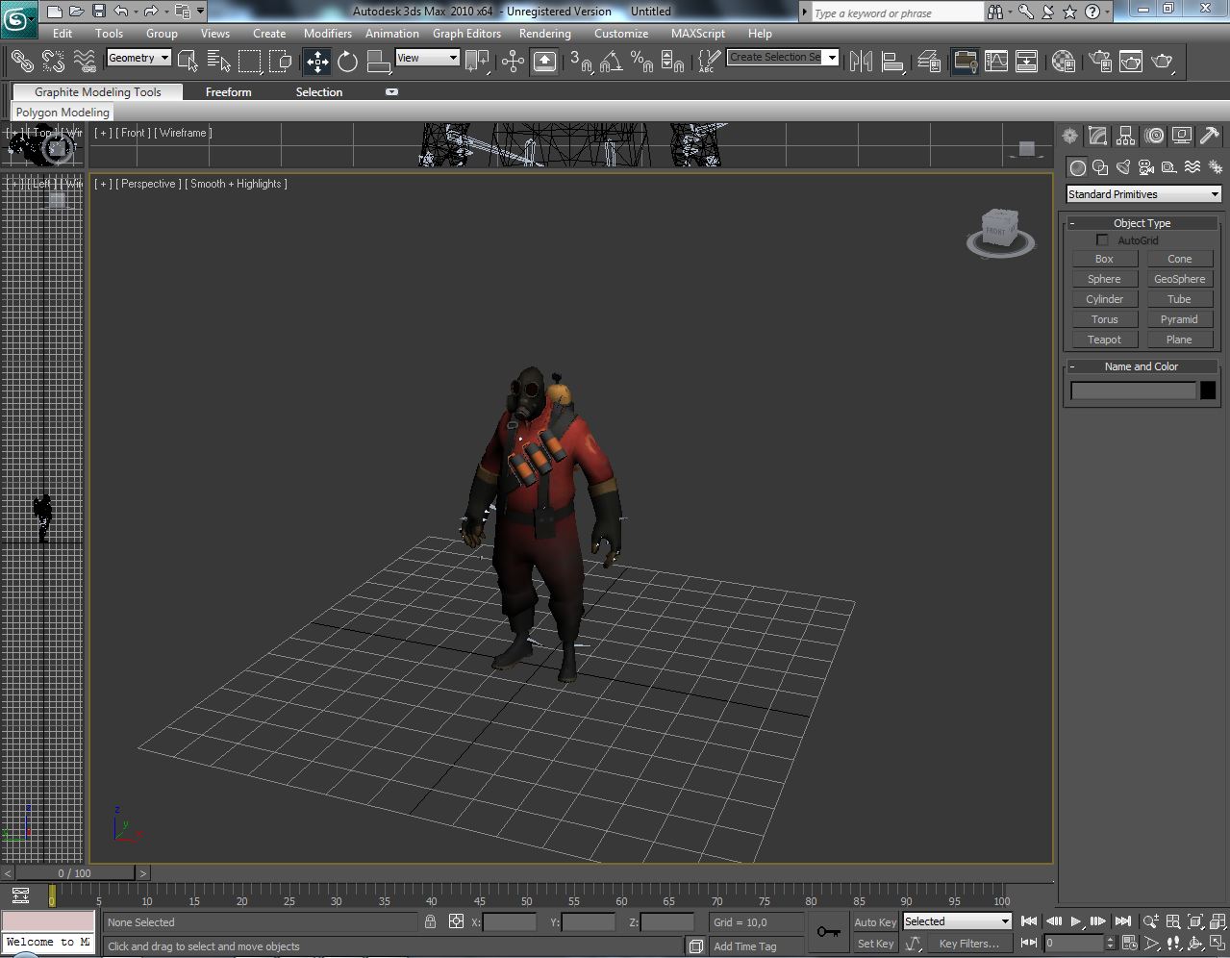
Task: Collapse the Name and Color rollout
Action: tap(1142, 366)
